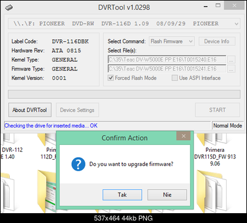
Task: Decline firmware upgrade with Nie button
Action: click(x=167, y=195)
